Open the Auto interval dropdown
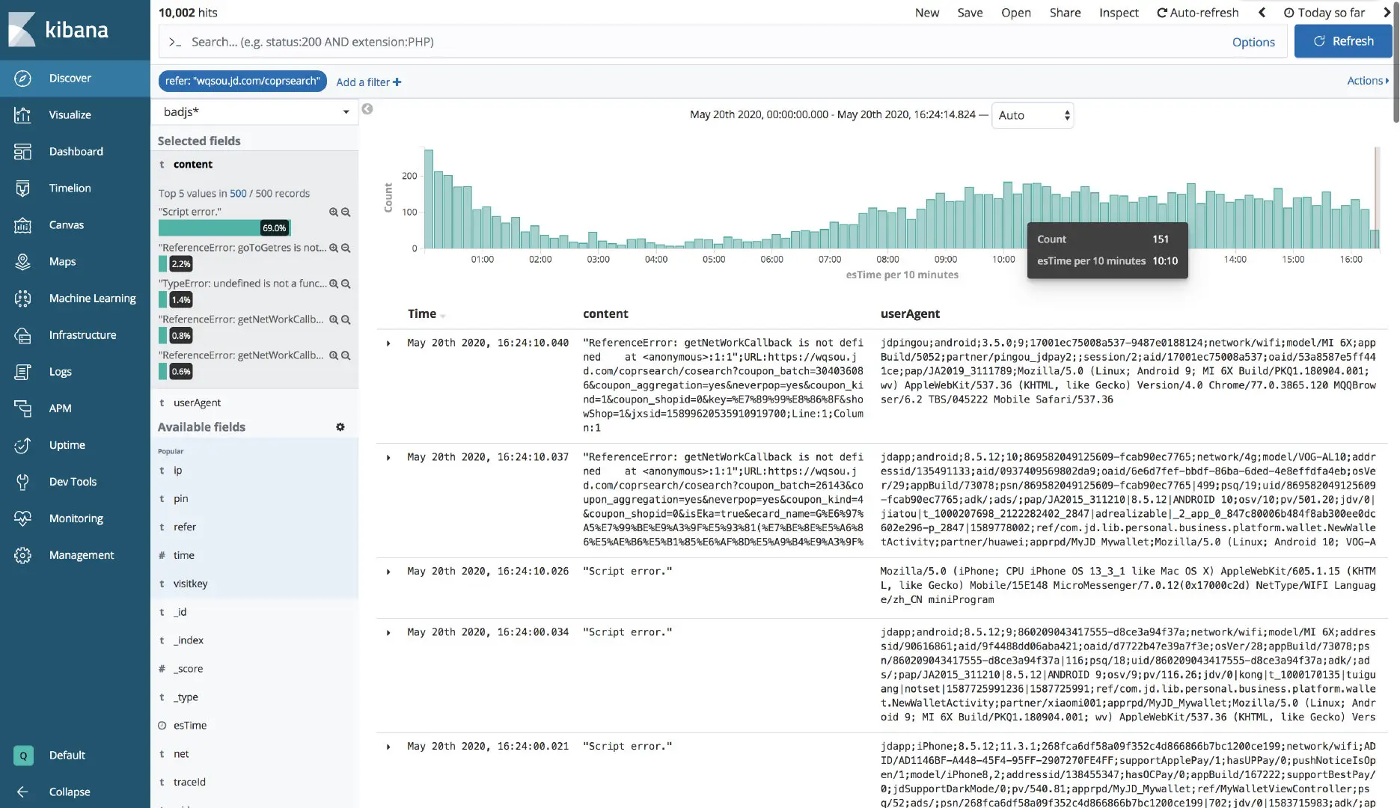1400x808 pixels. coord(1033,115)
